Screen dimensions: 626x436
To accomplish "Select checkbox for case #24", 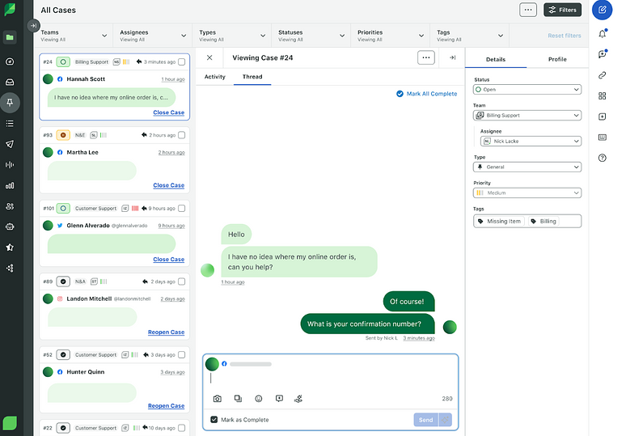I will point(182,62).
